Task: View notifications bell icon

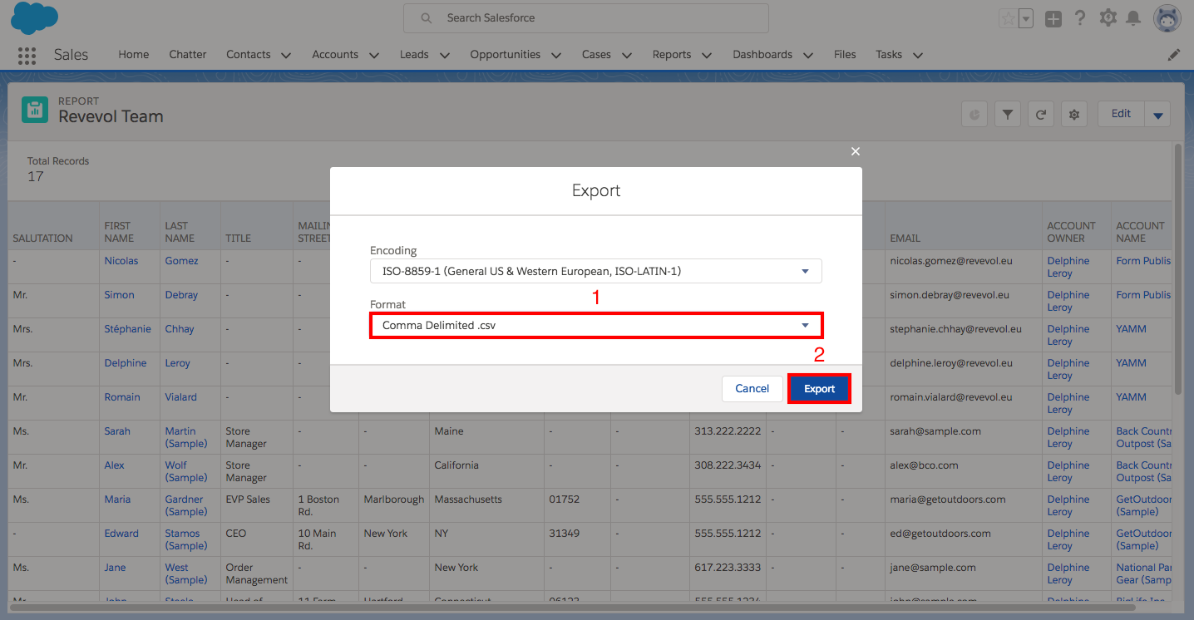Action: (x=1133, y=18)
